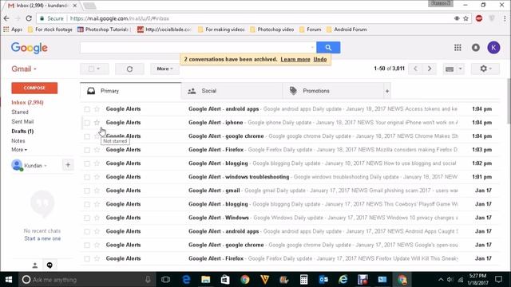
Task: Select windows troubleshooting email checkbox
Action: pyautogui.click(x=87, y=177)
